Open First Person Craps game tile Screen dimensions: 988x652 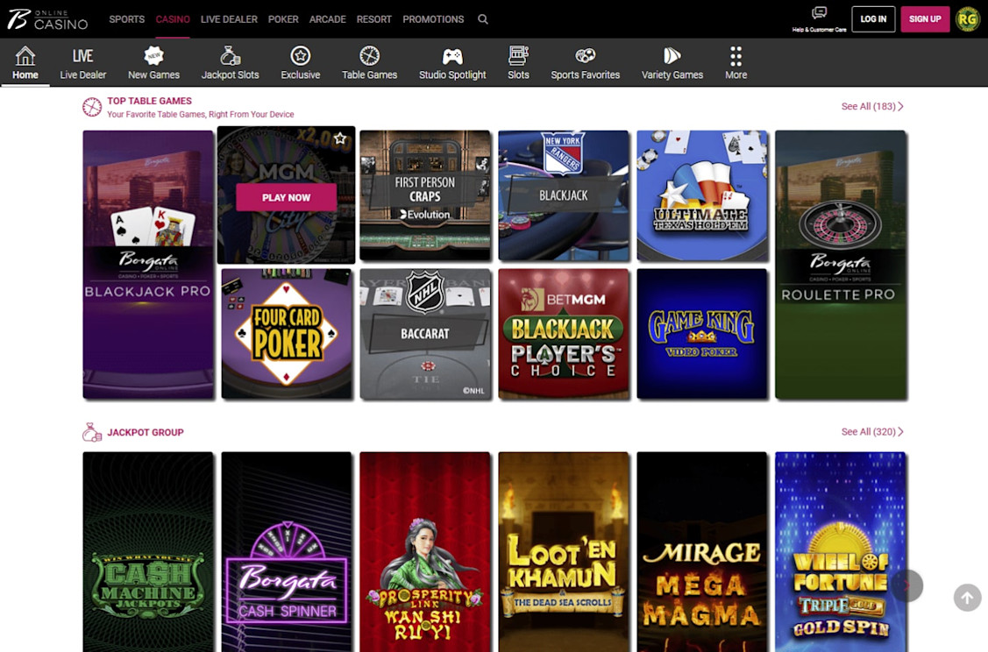click(x=424, y=195)
